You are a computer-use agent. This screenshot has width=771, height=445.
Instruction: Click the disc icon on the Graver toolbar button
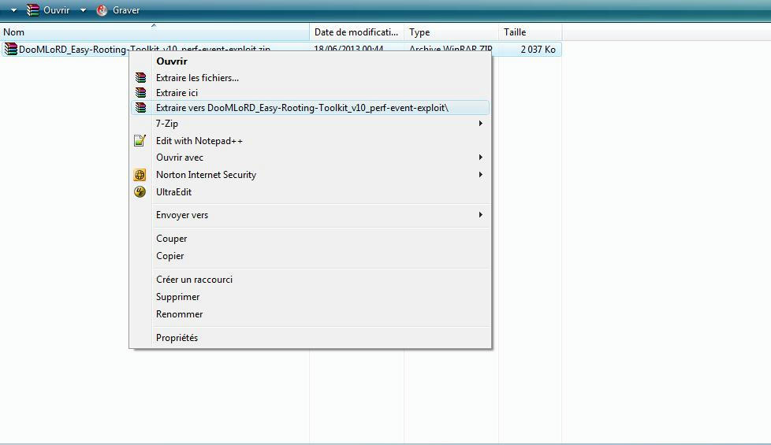[x=102, y=10]
